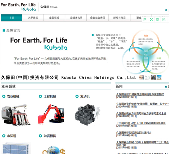Click the fullscreen expand arrows icon
Viewport: 169px width, 154px height.
(151, 20)
